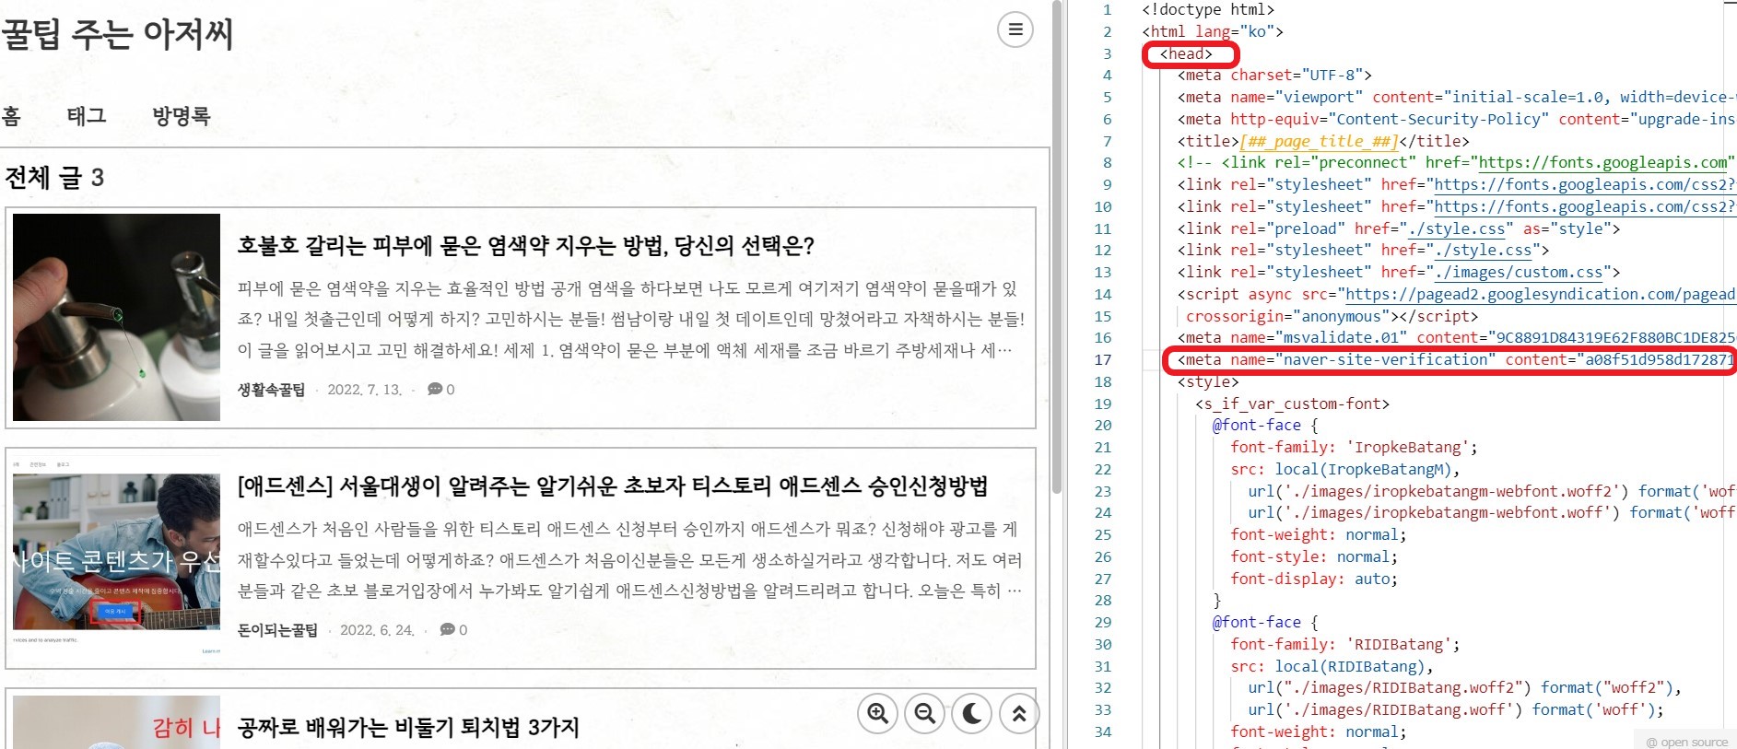Click the date 2022. 7. 13.
Screen dimensions: 1737x749
(x=365, y=390)
